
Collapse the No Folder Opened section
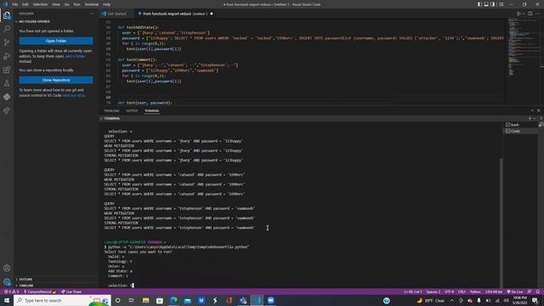pyautogui.click(x=33, y=21)
